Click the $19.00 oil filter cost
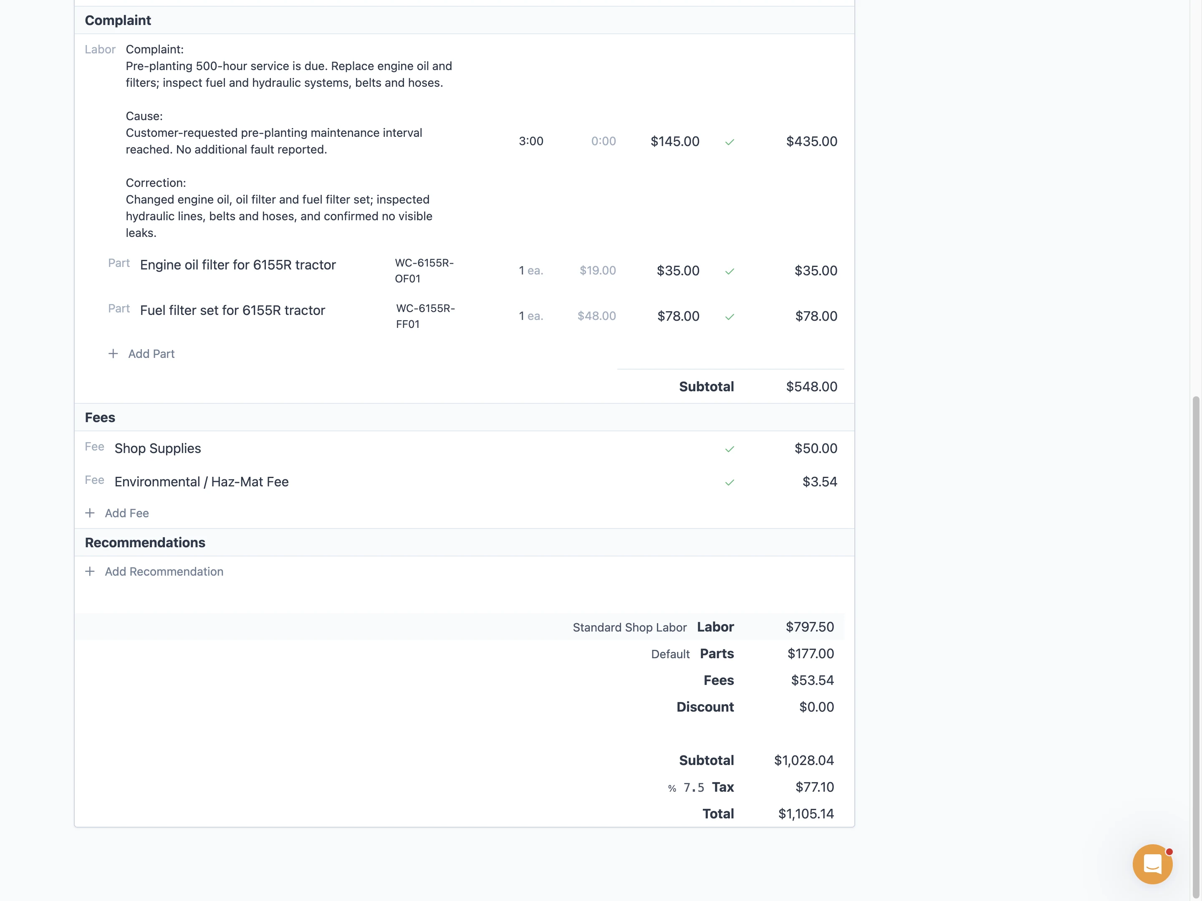The width and height of the screenshot is (1202, 901). point(598,270)
